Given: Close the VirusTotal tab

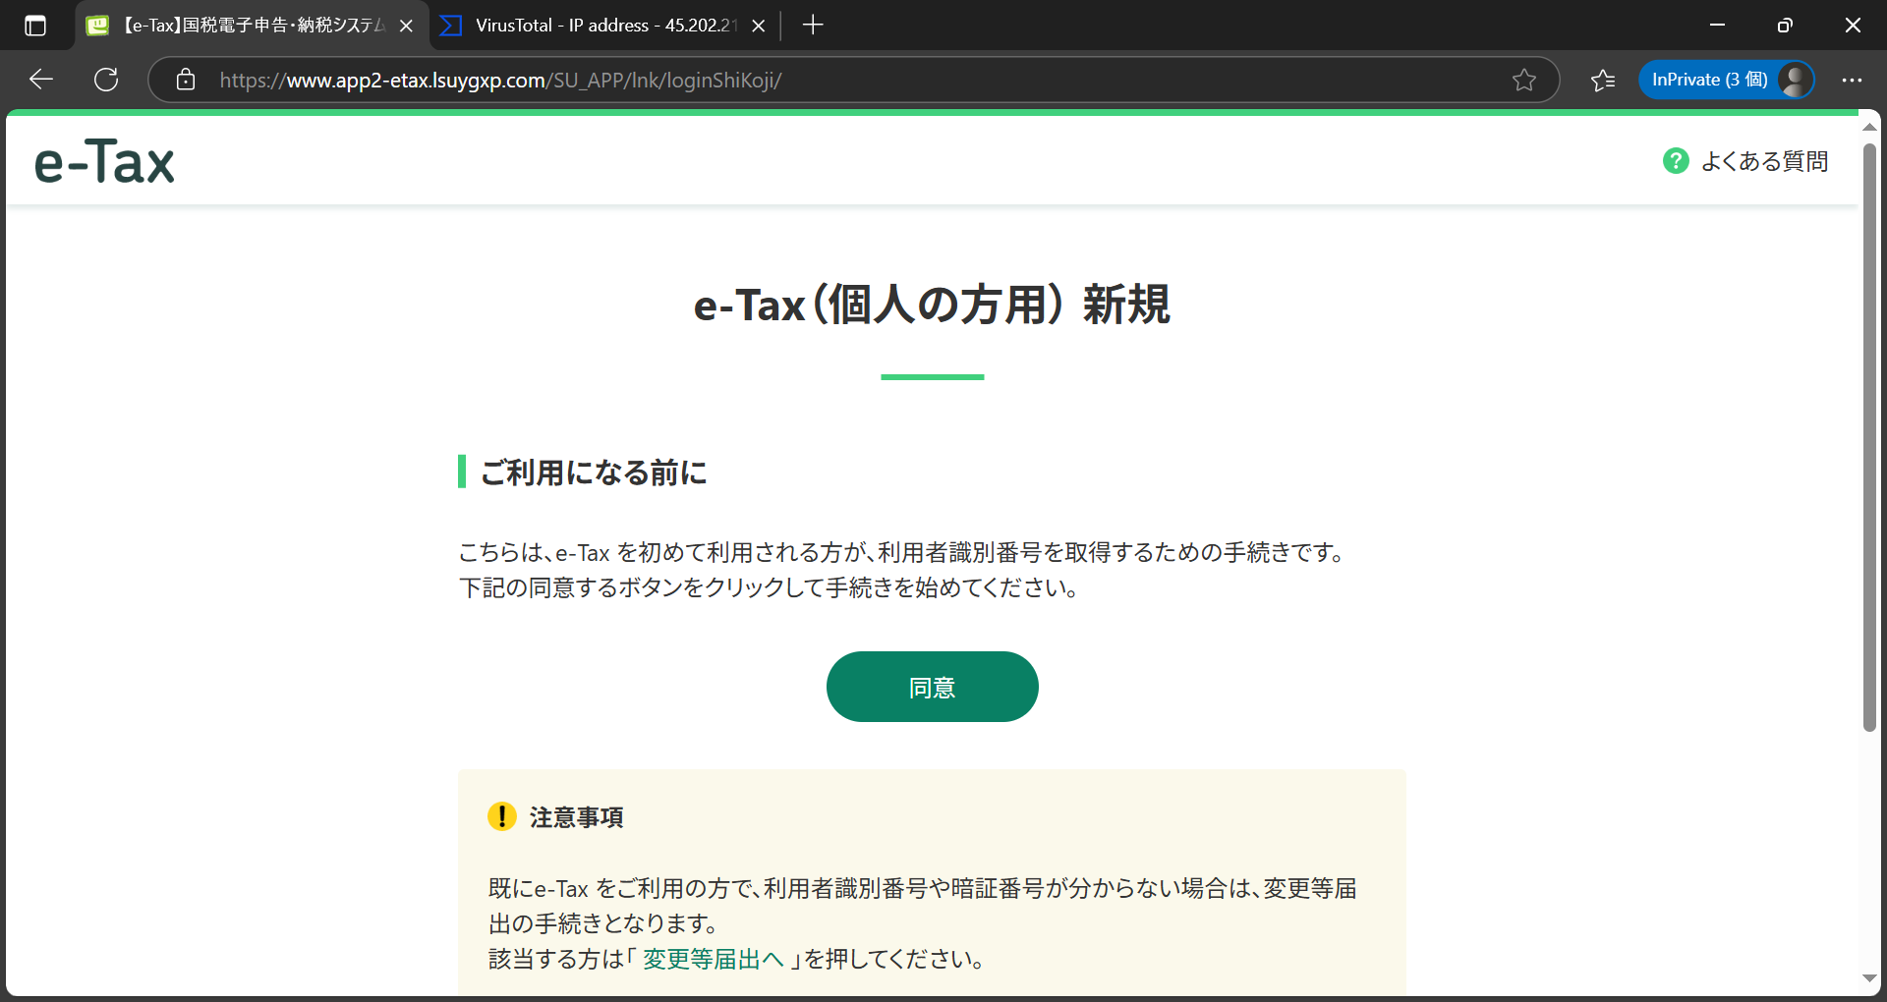Looking at the screenshot, I should (x=758, y=26).
